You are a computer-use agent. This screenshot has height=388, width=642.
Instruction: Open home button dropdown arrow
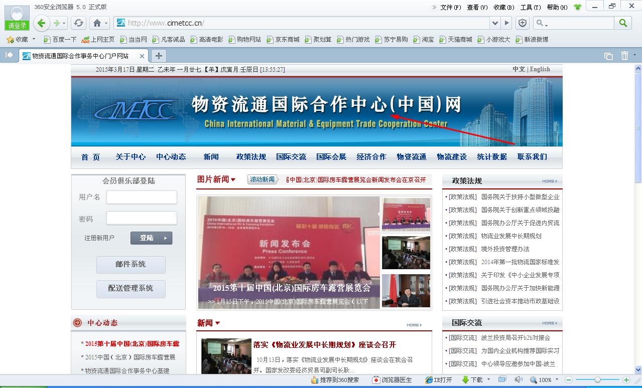point(106,24)
